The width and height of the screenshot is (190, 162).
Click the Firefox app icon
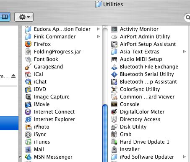pos(28,44)
